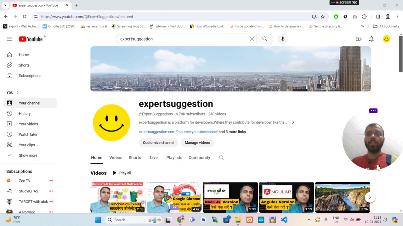Open Your clips in the sidebar

(x=30, y=145)
